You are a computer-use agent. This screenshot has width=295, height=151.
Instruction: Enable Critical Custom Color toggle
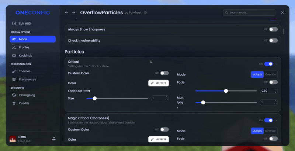tap(164, 73)
